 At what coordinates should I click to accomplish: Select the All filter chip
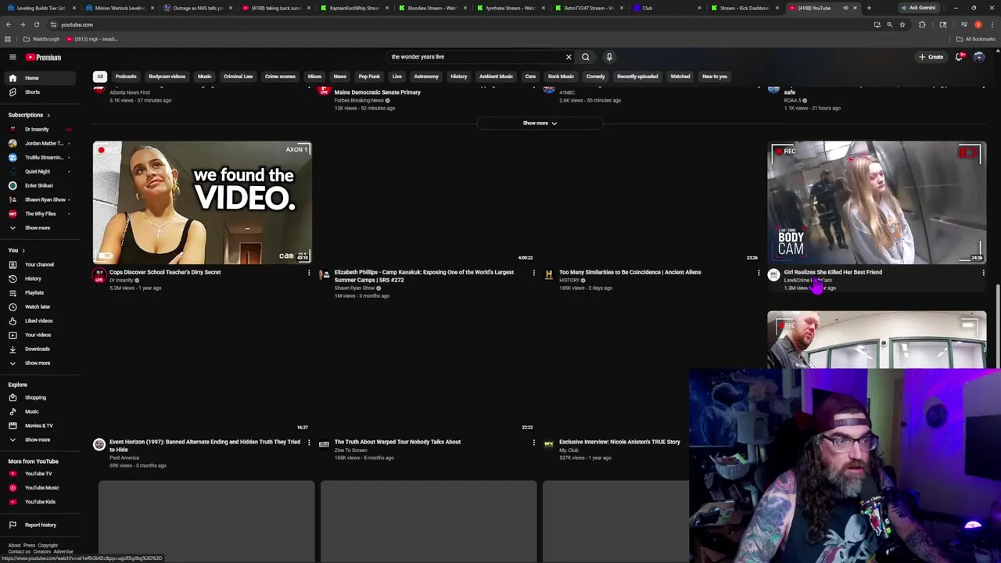100,77
